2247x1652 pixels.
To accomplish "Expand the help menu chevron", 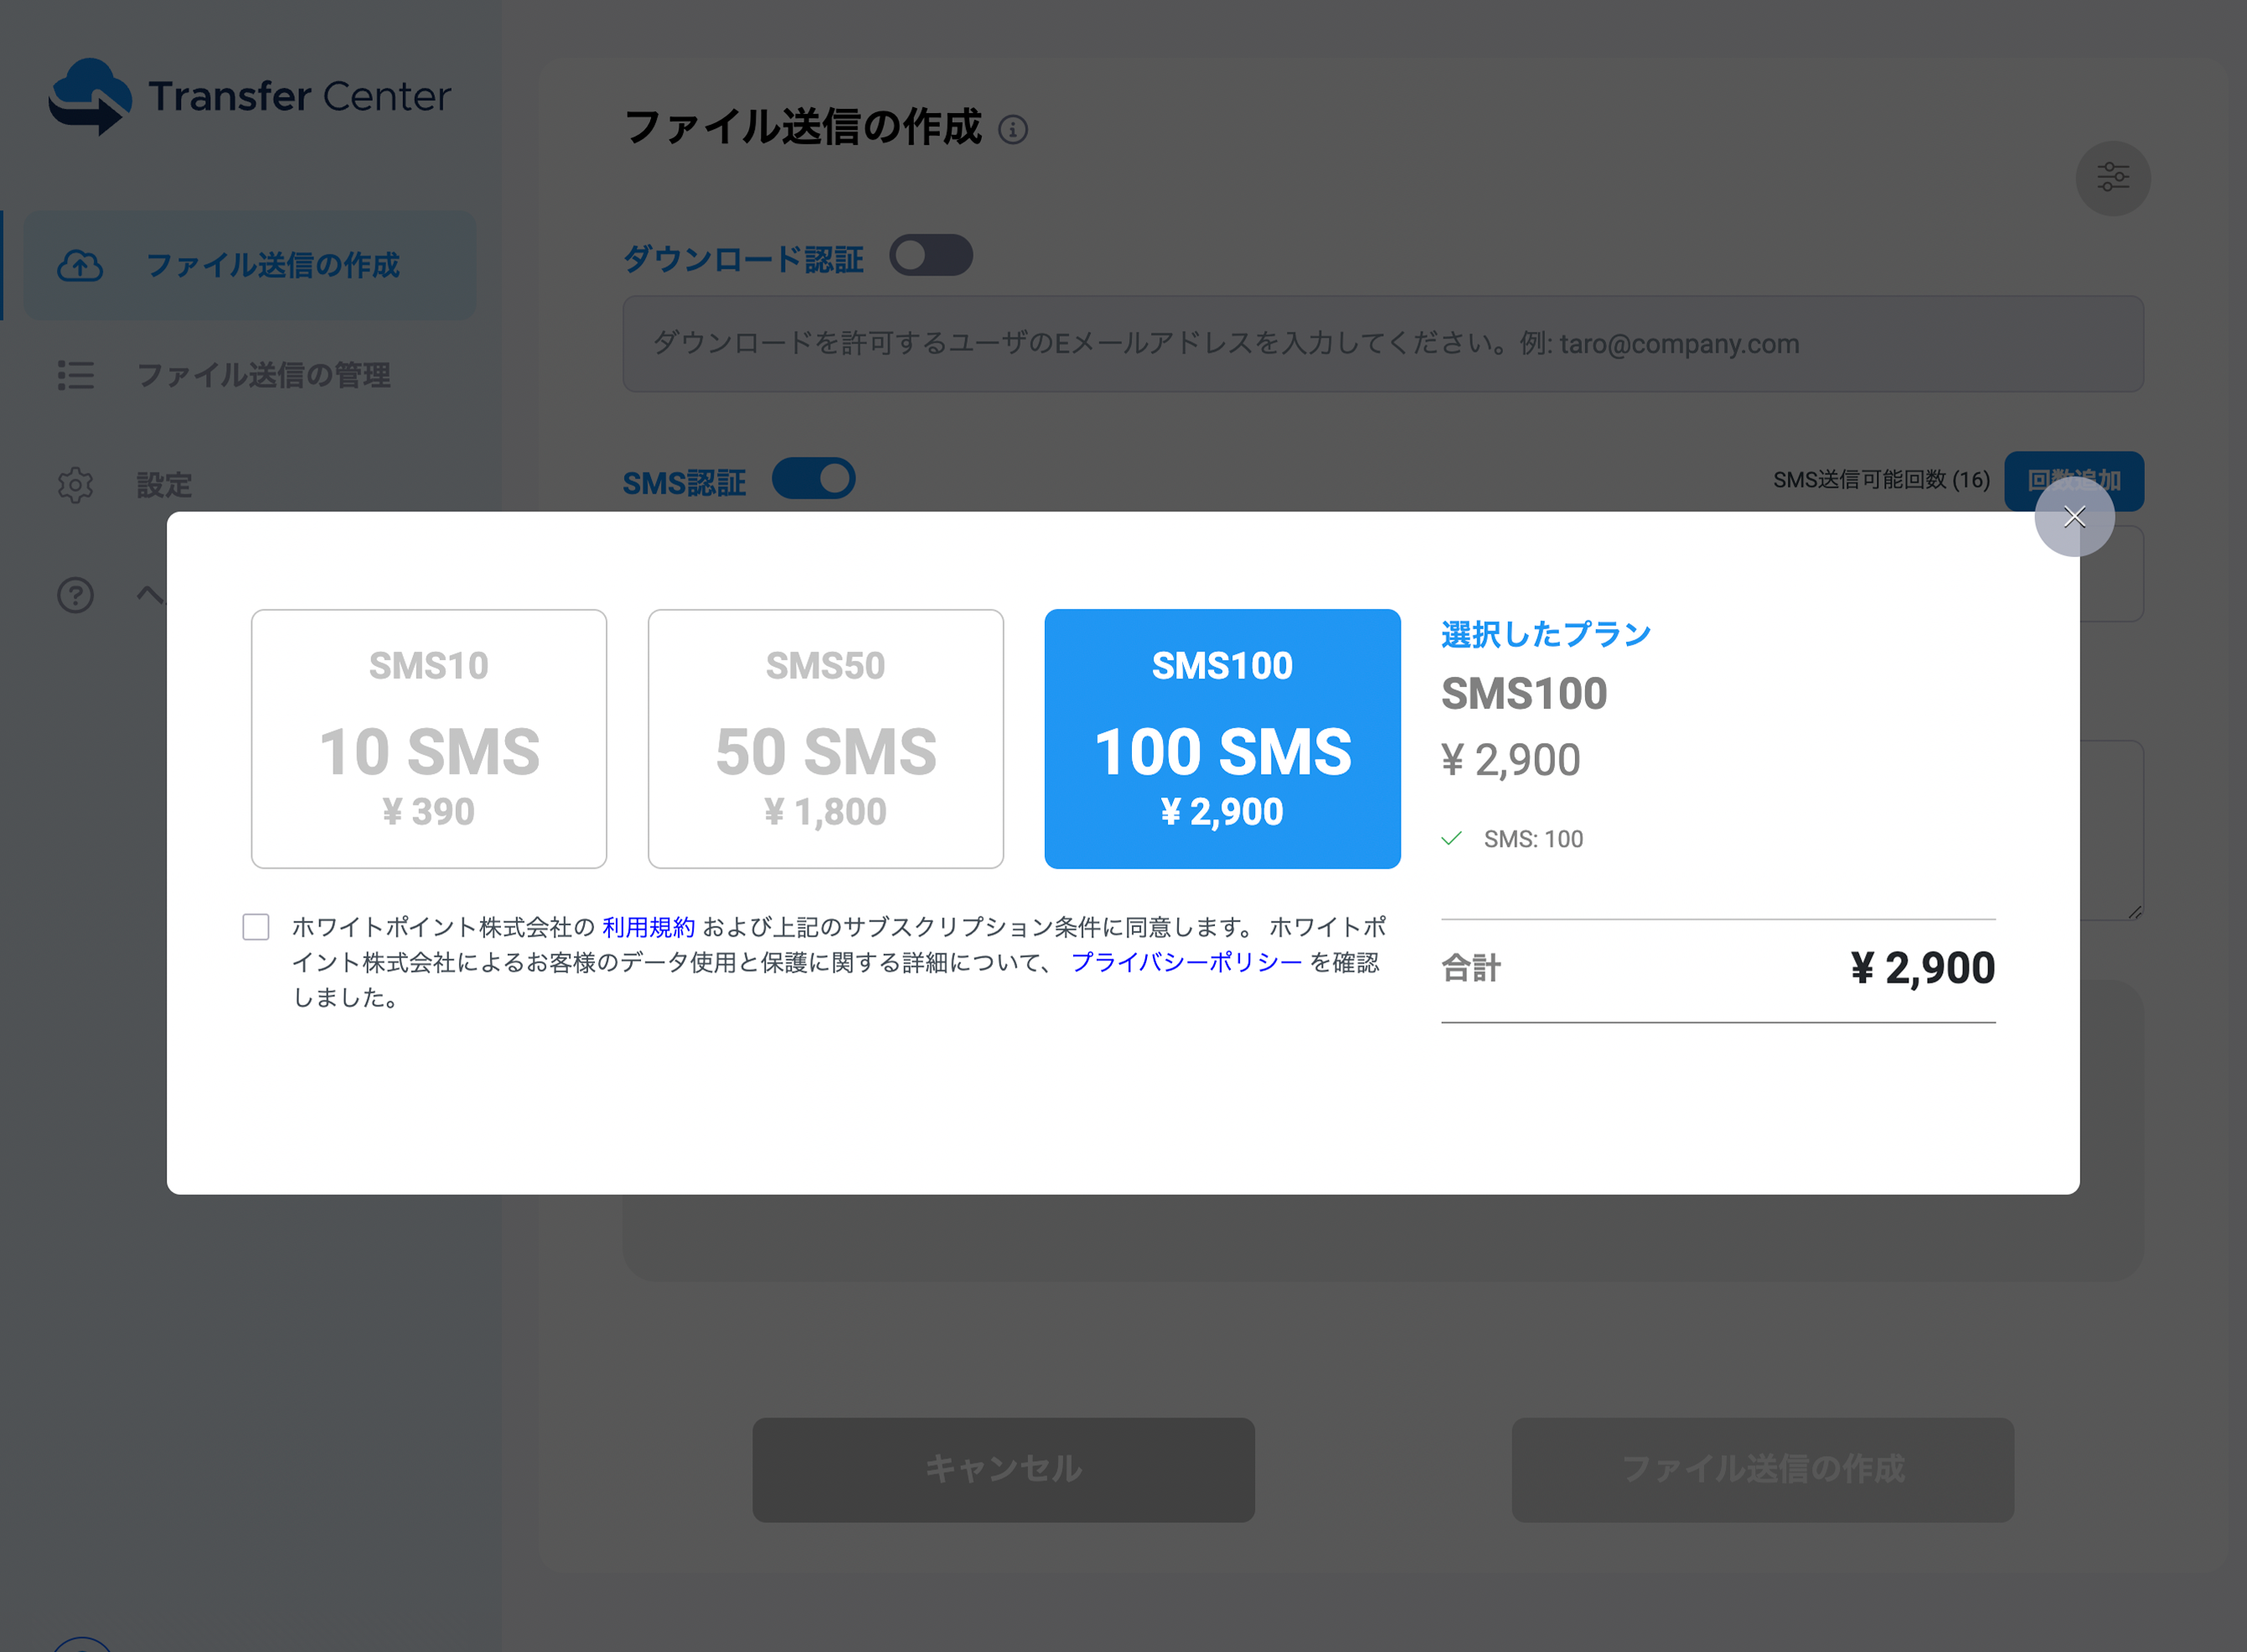I will click(150, 596).
